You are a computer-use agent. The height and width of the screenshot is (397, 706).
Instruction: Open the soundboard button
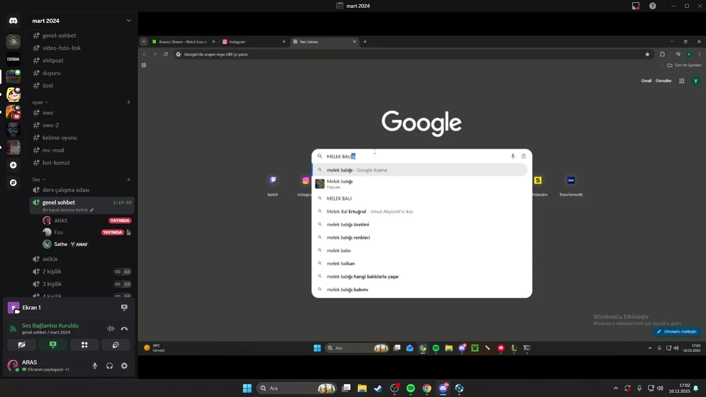(116, 345)
